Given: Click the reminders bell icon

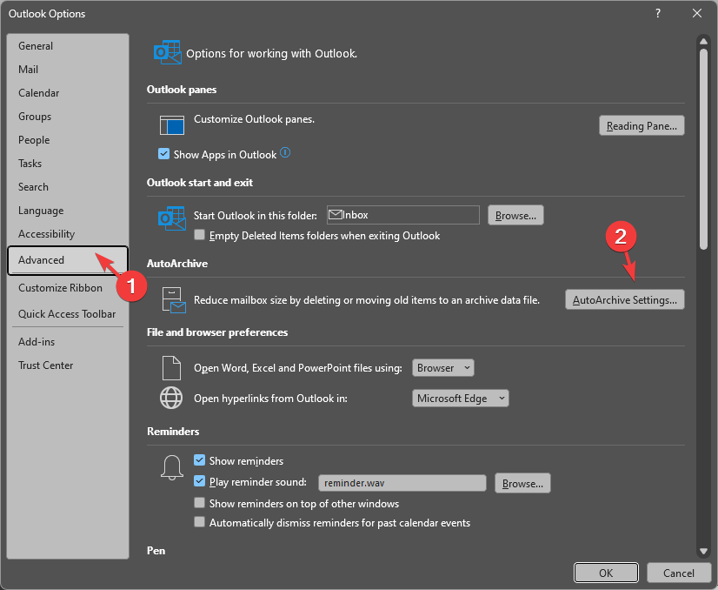Looking at the screenshot, I should click(171, 468).
